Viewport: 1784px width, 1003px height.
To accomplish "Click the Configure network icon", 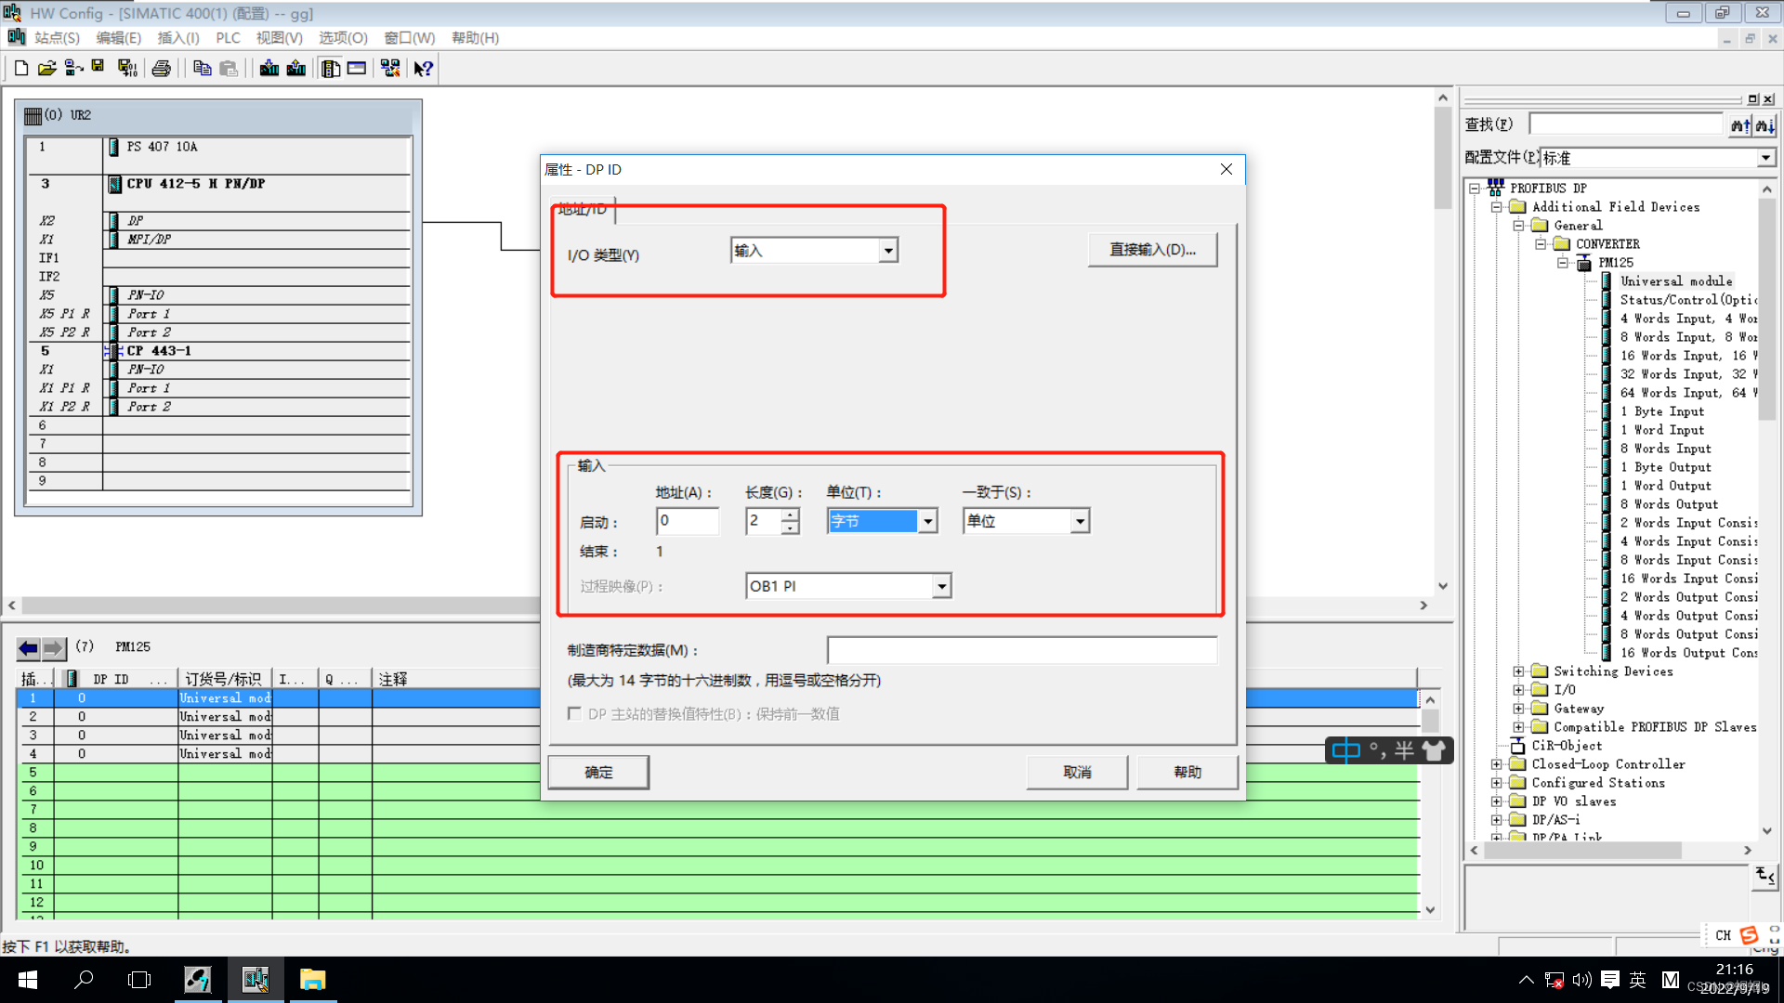I will (390, 68).
